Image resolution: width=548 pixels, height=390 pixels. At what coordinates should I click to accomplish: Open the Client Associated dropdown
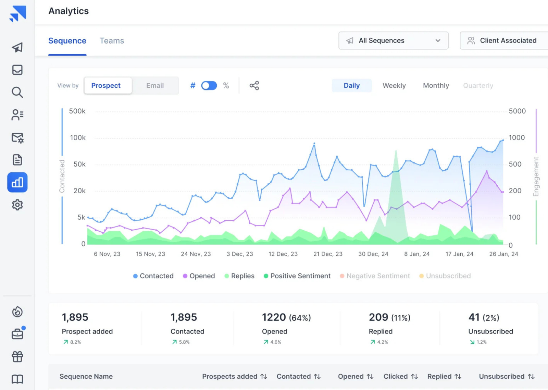(x=503, y=40)
